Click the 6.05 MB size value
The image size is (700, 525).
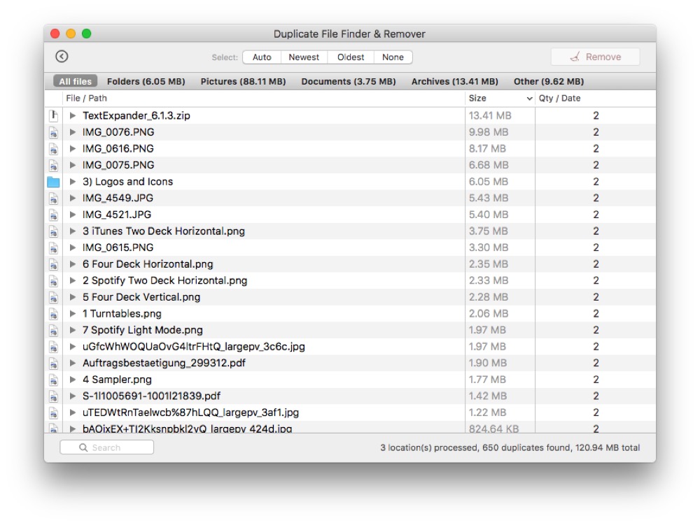[x=489, y=182]
